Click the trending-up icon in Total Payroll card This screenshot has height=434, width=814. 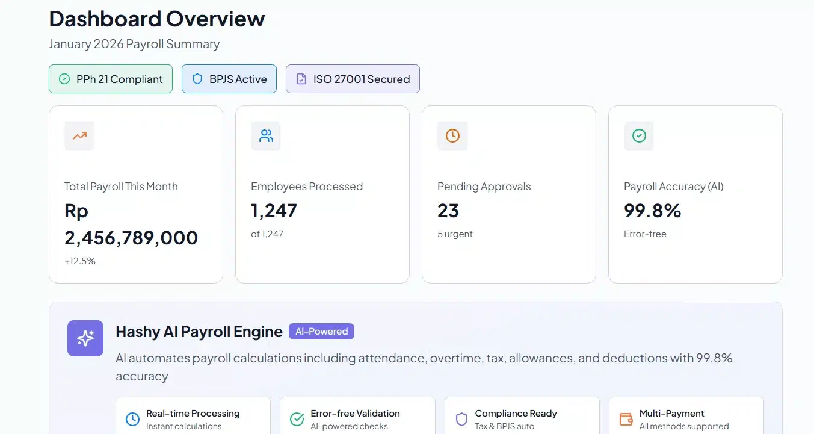(x=79, y=136)
